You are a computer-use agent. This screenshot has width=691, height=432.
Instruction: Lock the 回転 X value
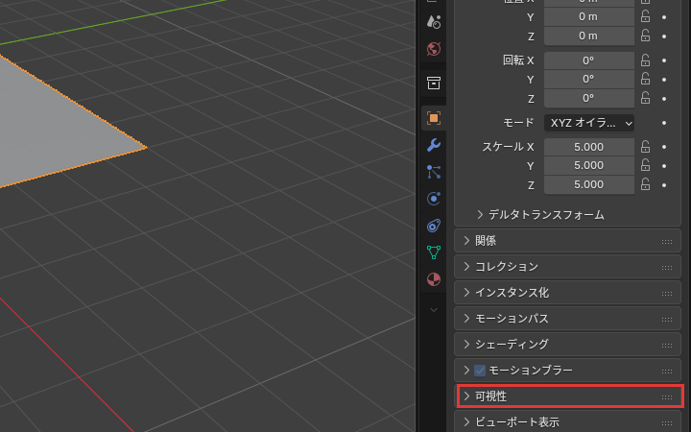645,60
